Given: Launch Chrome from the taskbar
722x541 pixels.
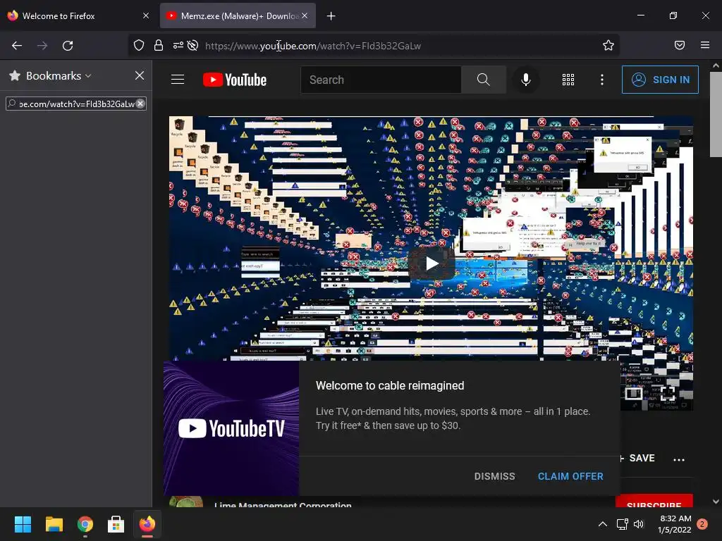Looking at the screenshot, I should point(85,524).
